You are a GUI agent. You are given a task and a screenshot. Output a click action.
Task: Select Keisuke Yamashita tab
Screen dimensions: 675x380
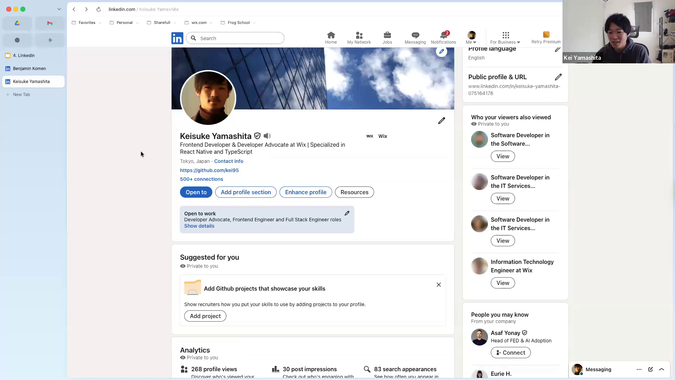click(33, 82)
